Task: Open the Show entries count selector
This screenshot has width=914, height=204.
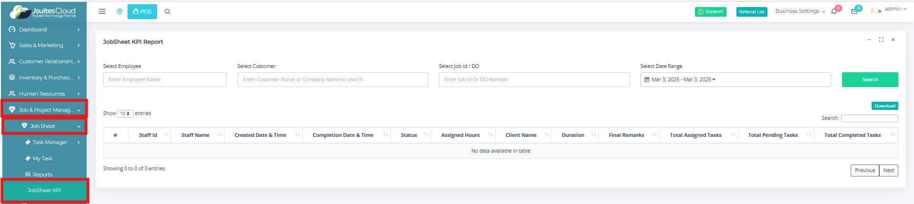Action: tap(125, 114)
